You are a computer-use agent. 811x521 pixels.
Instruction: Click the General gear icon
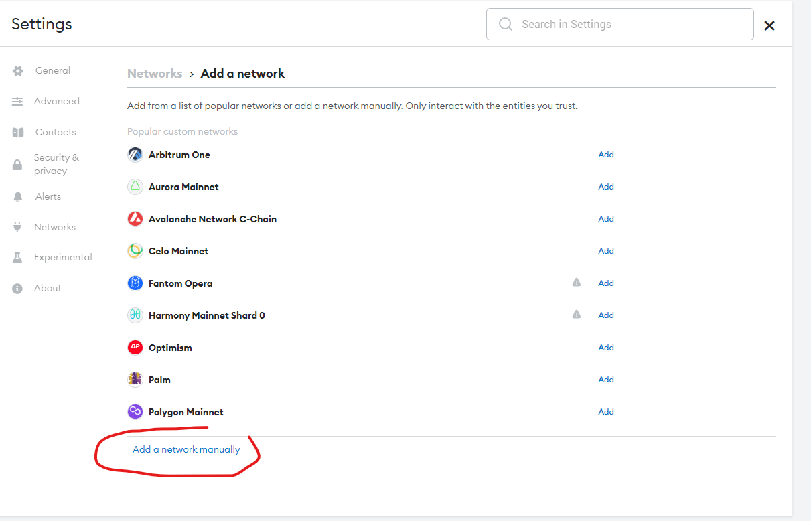click(18, 71)
